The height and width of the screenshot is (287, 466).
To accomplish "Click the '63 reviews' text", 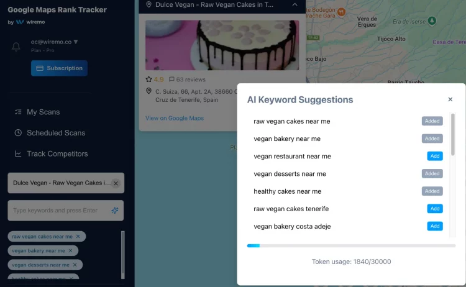I will [191, 80].
